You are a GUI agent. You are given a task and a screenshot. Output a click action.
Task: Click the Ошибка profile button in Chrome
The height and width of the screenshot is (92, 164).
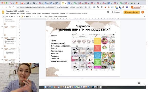[x=136, y=7]
